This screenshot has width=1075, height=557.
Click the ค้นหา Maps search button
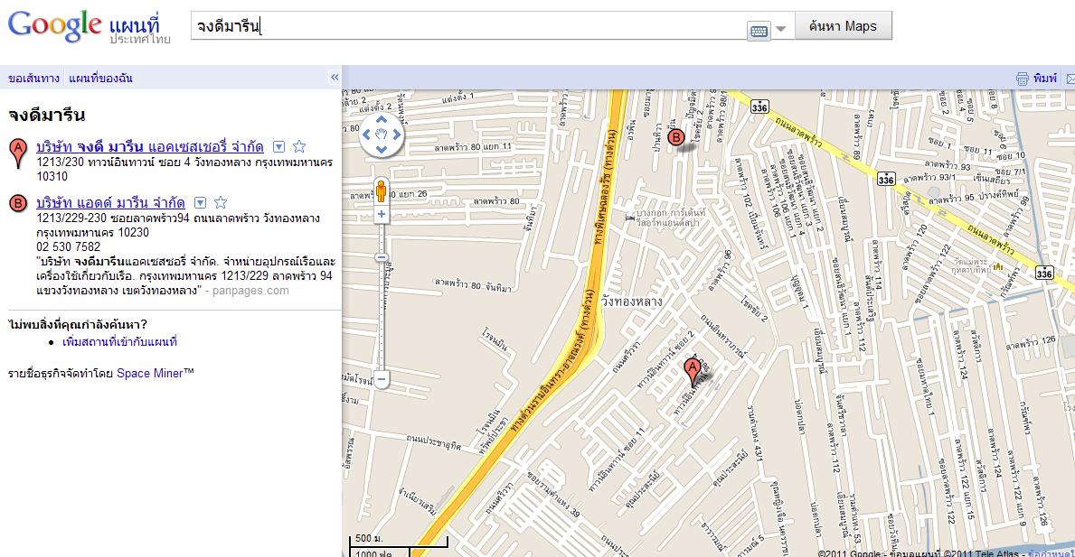click(x=843, y=26)
